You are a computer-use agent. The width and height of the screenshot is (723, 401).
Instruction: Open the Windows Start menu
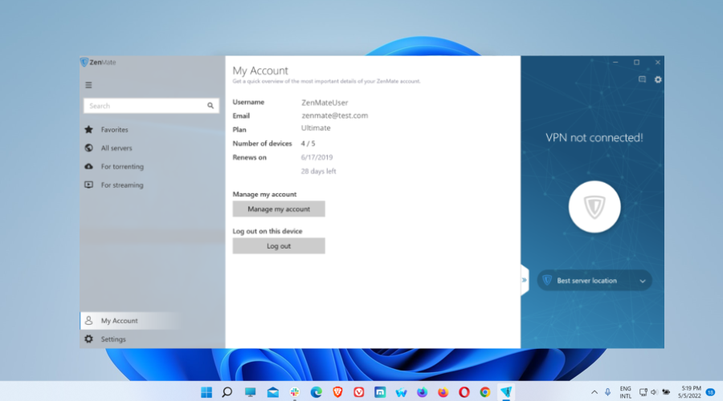tap(206, 392)
